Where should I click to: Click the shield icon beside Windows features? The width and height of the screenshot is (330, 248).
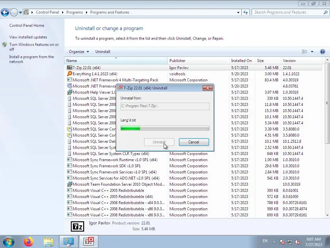pyautogui.click(x=5, y=45)
